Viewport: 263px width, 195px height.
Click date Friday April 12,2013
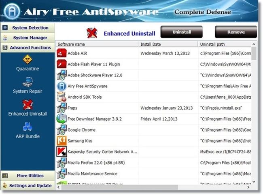tap(159, 119)
